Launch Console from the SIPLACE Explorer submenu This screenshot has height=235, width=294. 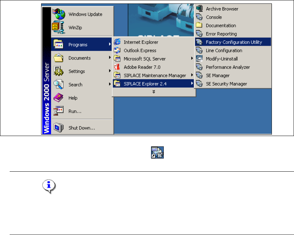tap(233, 17)
